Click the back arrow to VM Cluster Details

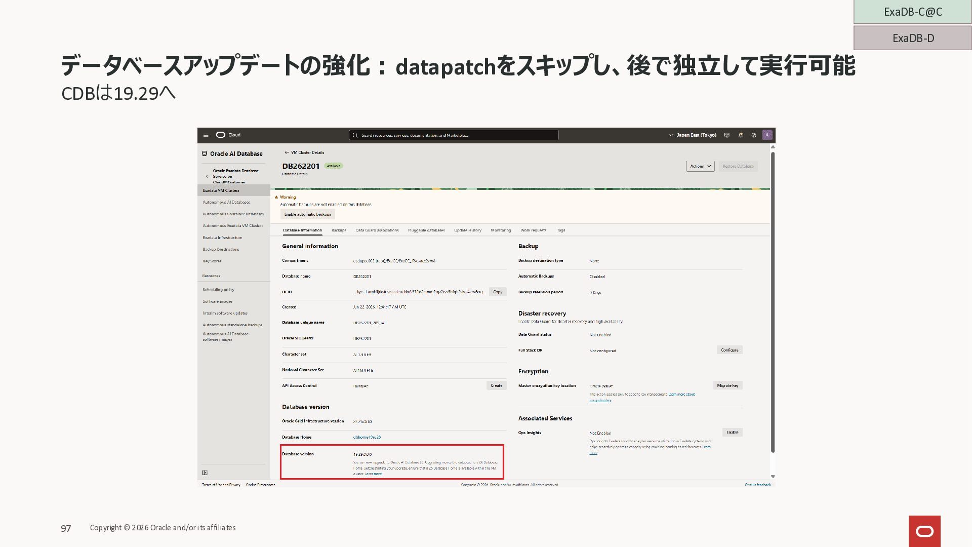287,152
